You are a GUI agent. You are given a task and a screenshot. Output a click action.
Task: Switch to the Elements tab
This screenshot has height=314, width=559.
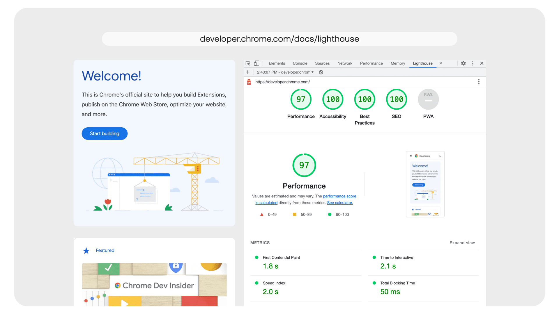[x=277, y=63]
